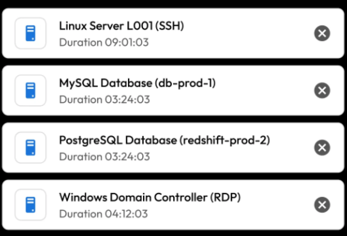
Task: Click the server icon beside Windows Domain Controller
Action: click(x=30, y=205)
